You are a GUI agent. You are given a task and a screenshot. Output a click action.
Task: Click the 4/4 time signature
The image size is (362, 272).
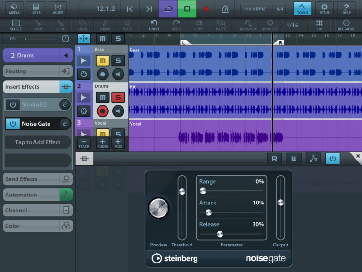click(280, 9)
